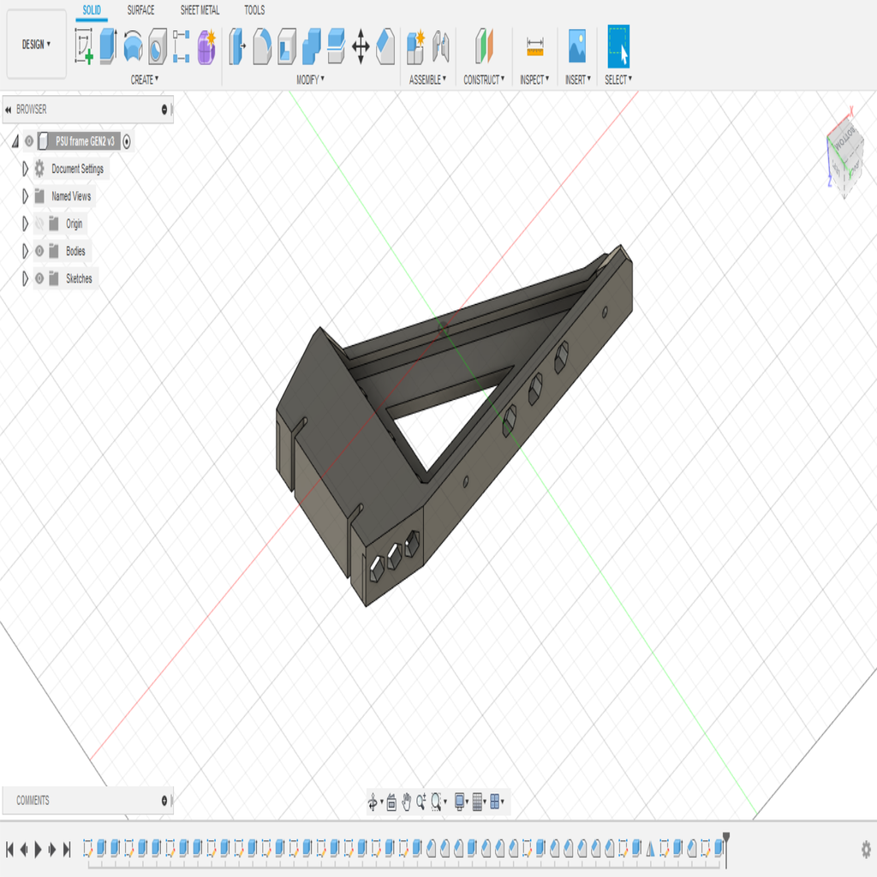Open the Modify dropdown menu

point(308,78)
